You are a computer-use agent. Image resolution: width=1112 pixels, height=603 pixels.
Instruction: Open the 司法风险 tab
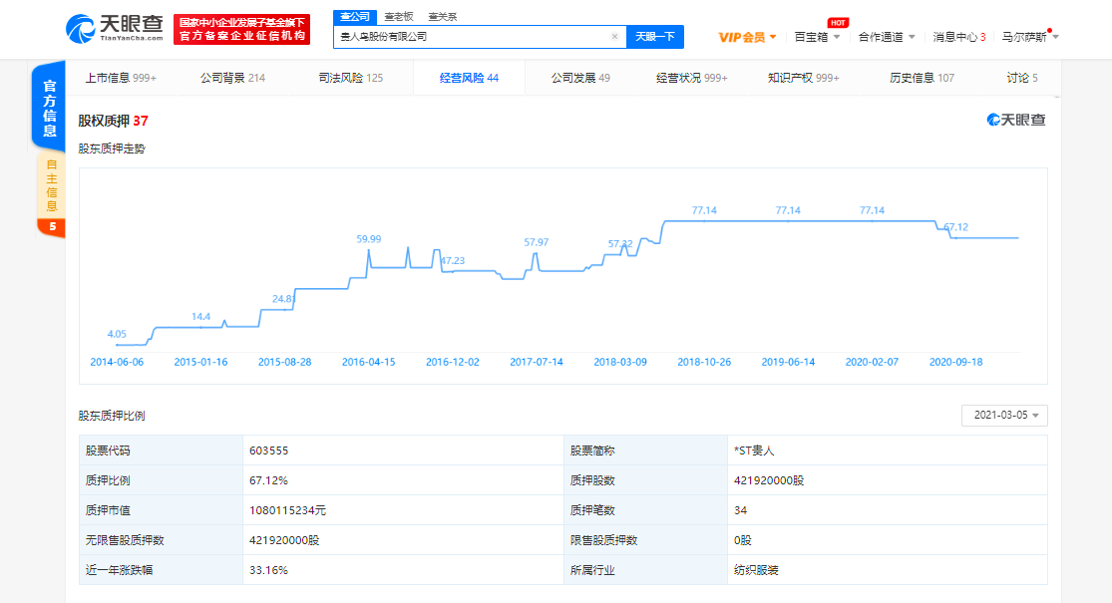pyautogui.click(x=350, y=78)
